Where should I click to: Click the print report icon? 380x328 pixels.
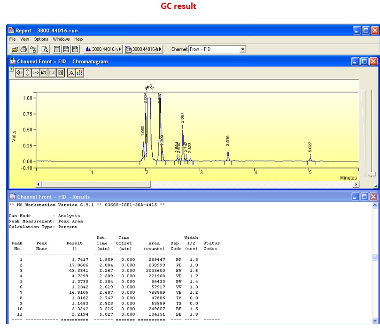pyautogui.click(x=23, y=49)
